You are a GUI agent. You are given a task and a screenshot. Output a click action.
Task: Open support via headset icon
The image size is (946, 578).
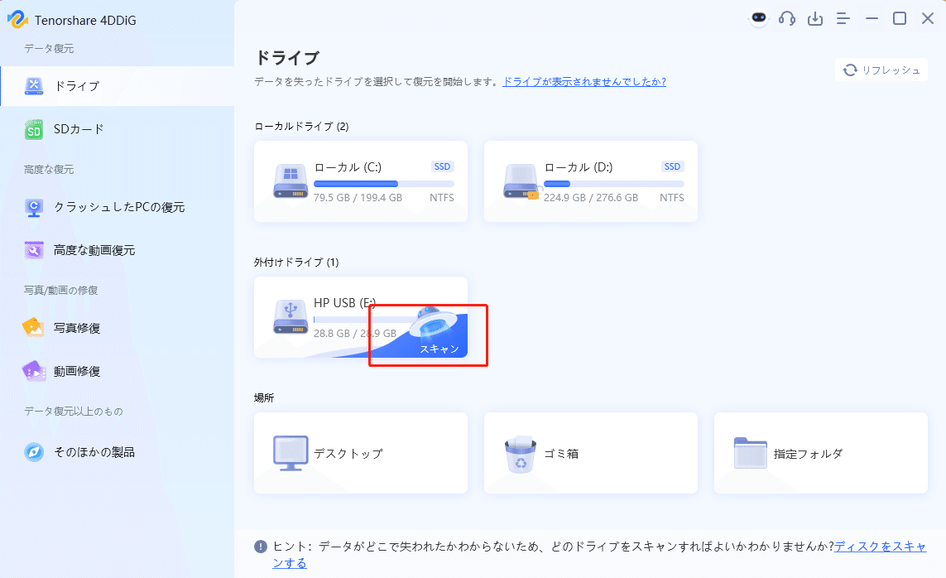point(787,19)
